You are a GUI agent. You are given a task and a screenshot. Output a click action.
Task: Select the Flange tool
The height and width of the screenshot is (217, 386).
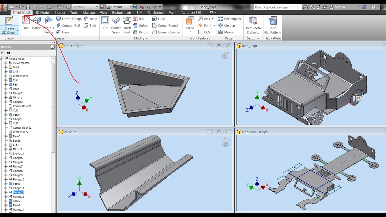36,23
